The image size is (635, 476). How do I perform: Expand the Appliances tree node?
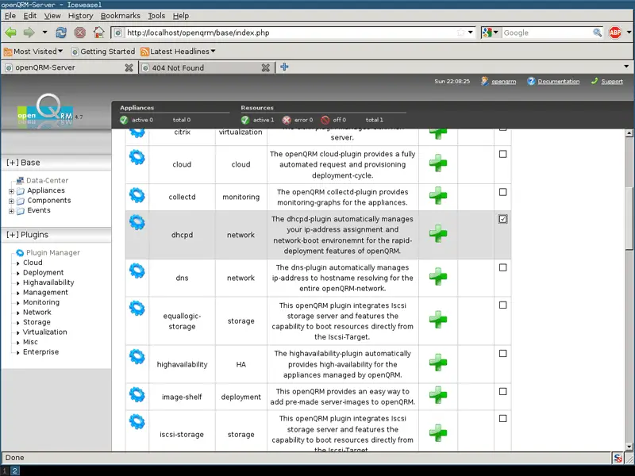11,190
